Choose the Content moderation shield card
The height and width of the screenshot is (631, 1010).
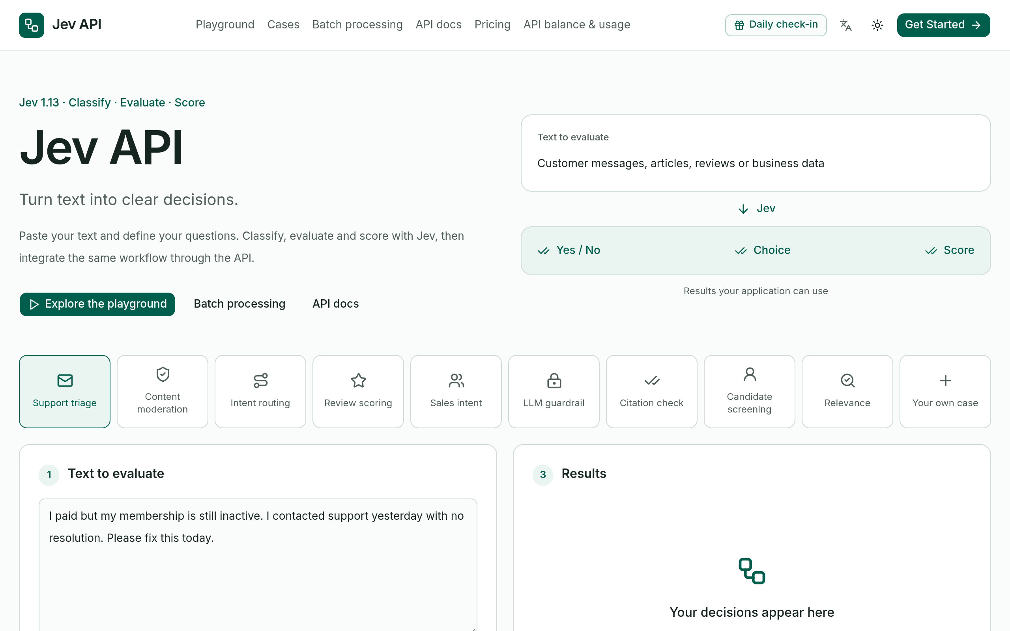click(163, 392)
